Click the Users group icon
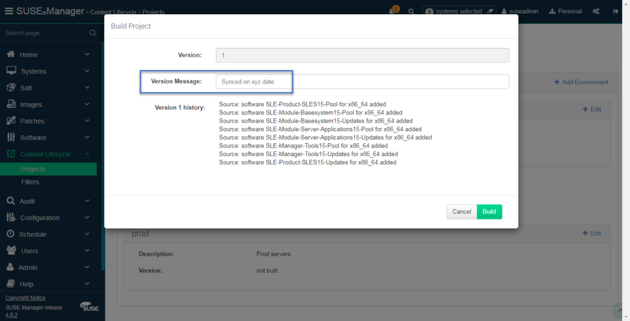The image size is (630, 321). tap(11, 250)
